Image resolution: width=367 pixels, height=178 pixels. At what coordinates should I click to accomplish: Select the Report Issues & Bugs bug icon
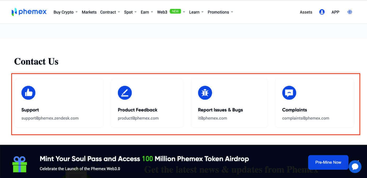(205, 93)
